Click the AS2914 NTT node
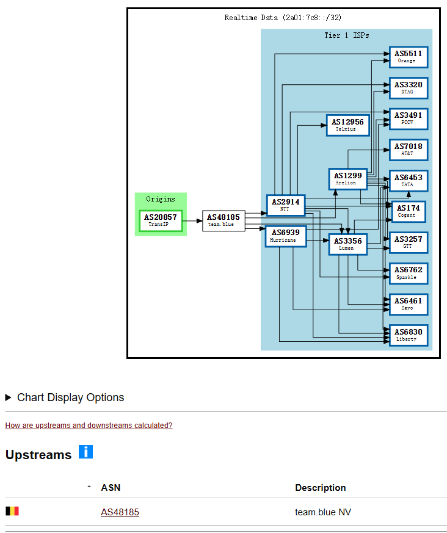This screenshot has width=447, height=533. click(285, 205)
